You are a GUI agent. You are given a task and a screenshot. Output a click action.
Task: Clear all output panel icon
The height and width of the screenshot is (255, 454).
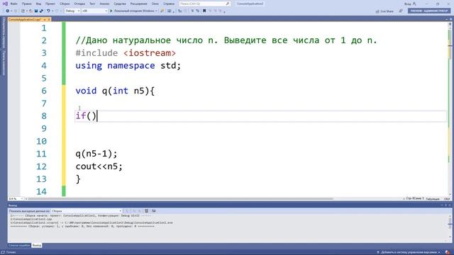coord(146,211)
